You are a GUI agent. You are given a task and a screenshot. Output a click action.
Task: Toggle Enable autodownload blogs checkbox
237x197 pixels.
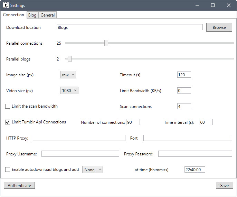tap(8, 169)
